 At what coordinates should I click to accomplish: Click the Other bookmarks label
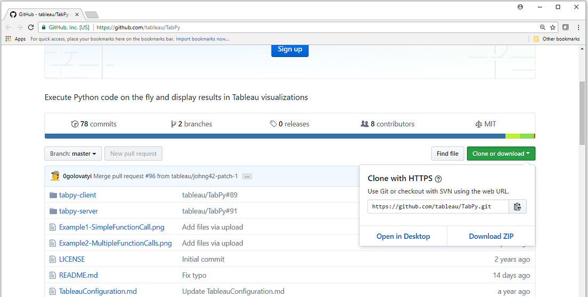pyautogui.click(x=561, y=39)
